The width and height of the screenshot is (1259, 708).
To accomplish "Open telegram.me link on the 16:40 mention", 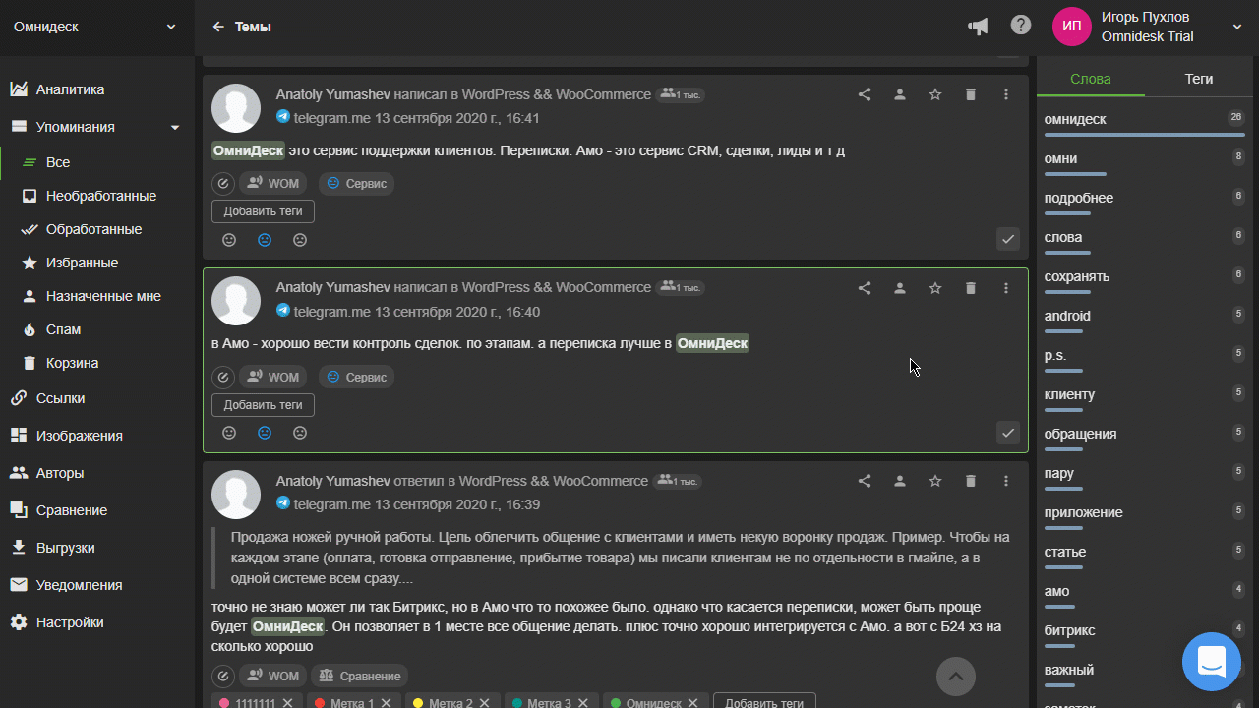I will click(x=331, y=312).
